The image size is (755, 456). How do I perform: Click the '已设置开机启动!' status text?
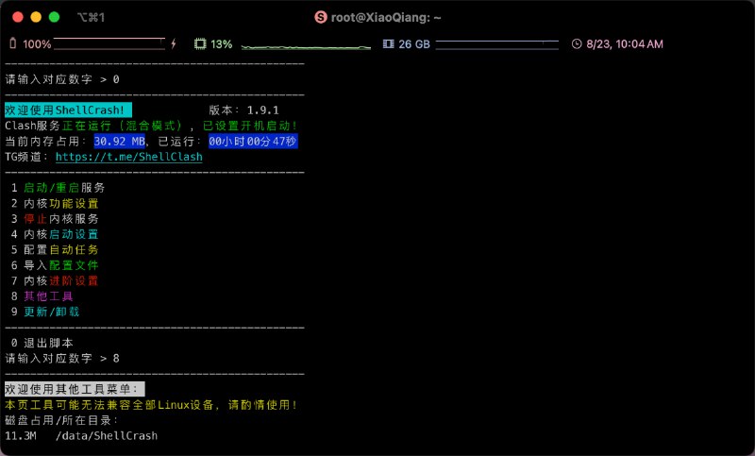250,126
